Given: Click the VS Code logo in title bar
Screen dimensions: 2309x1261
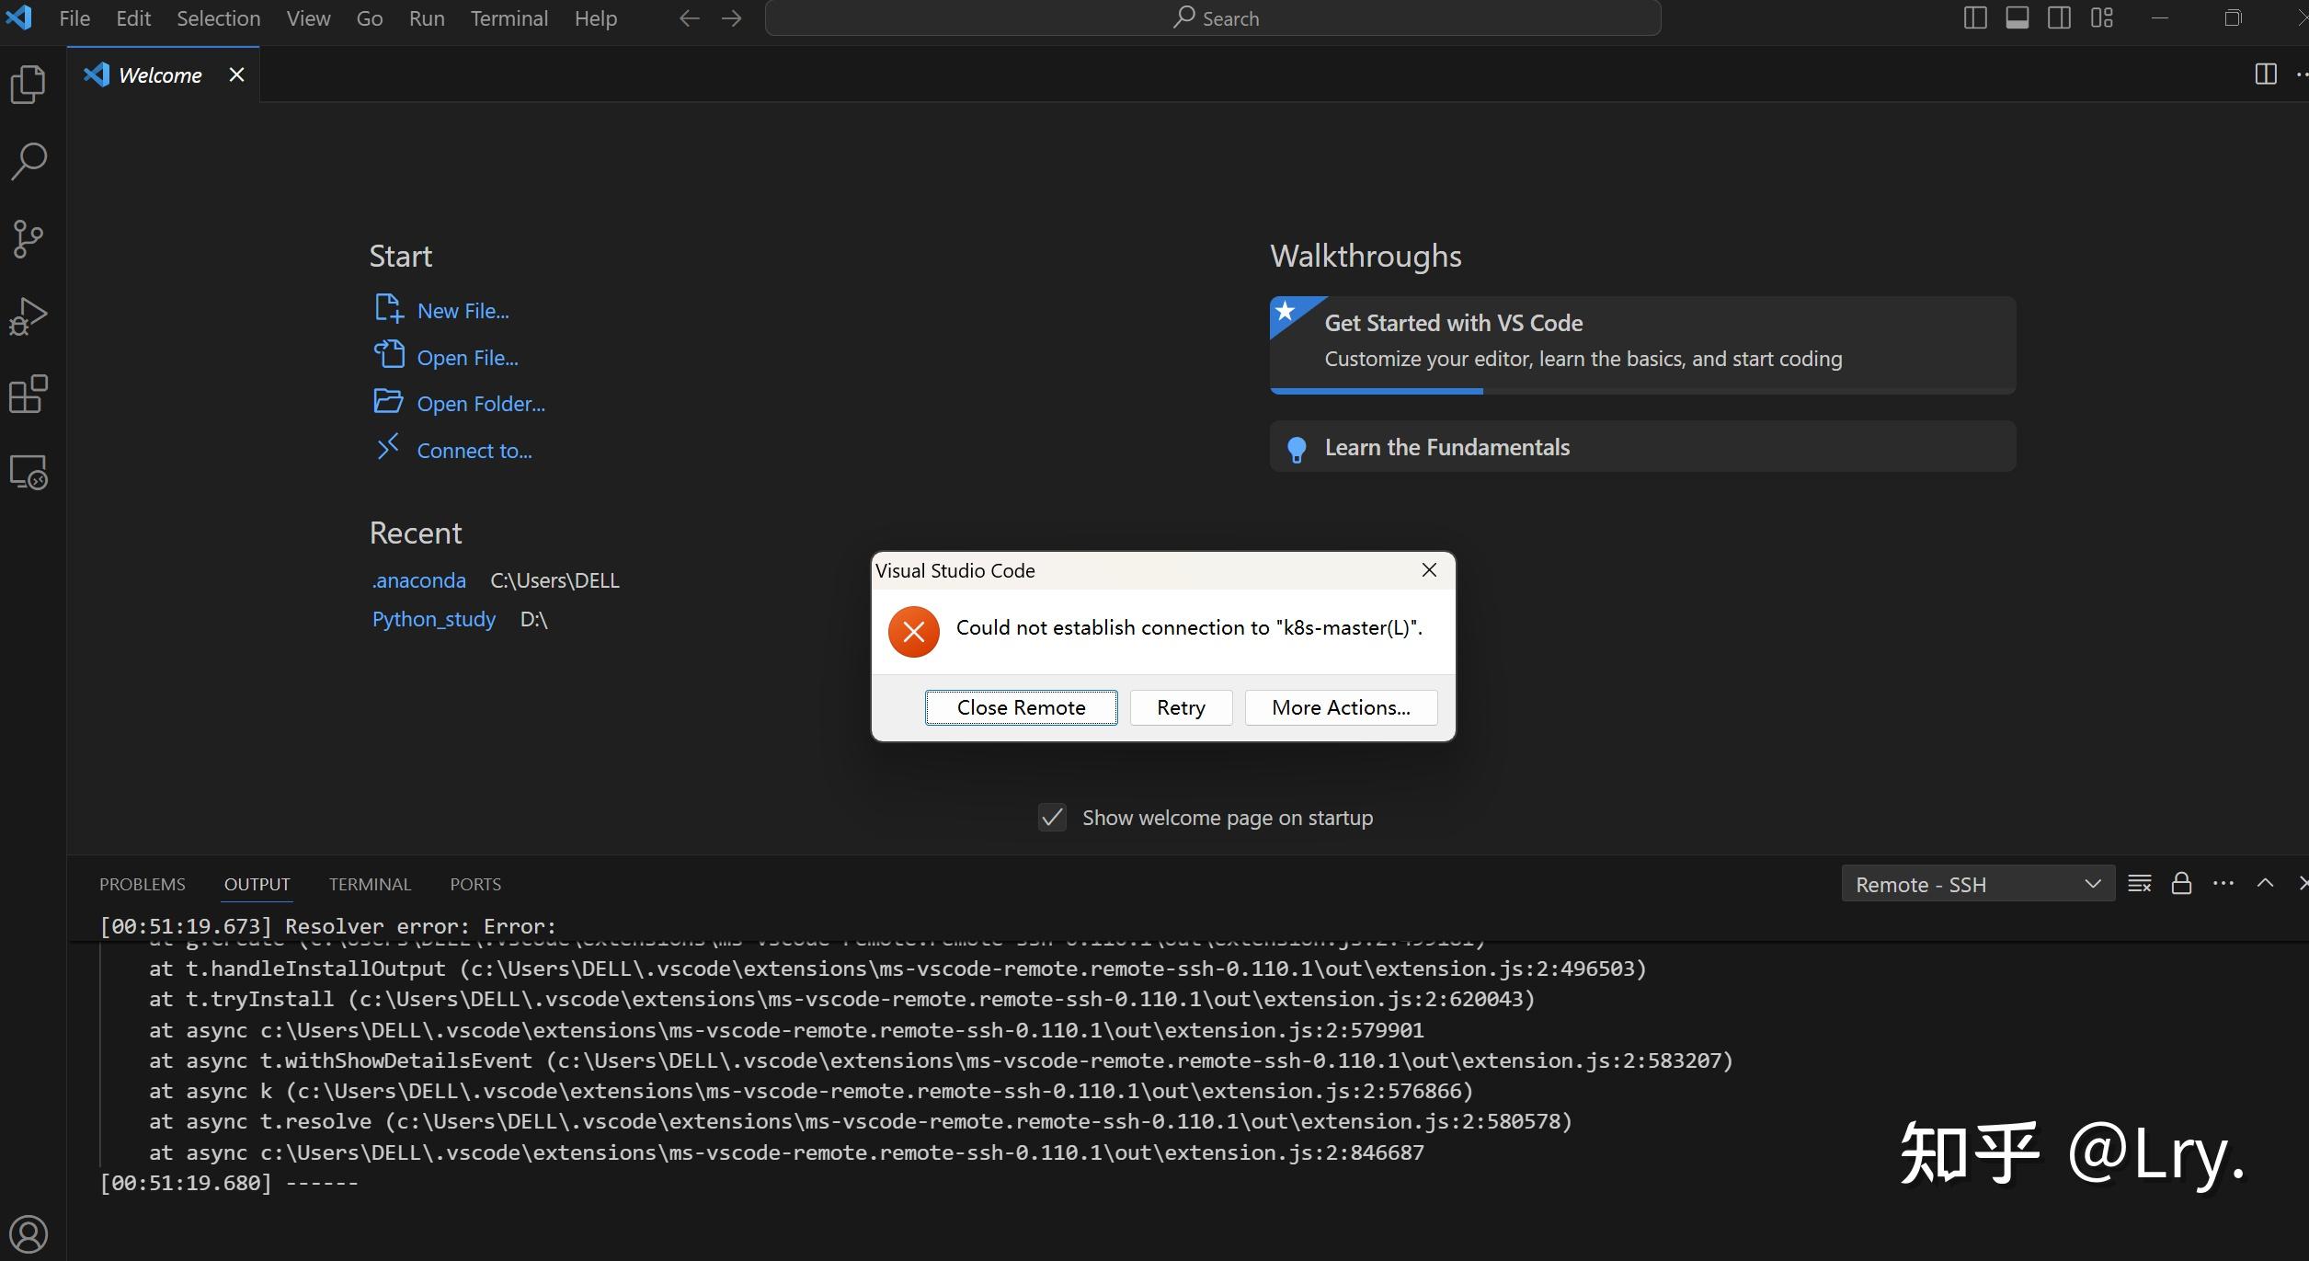Looking at the screenshot, I should pyautogui.click(x=18, y=17).
